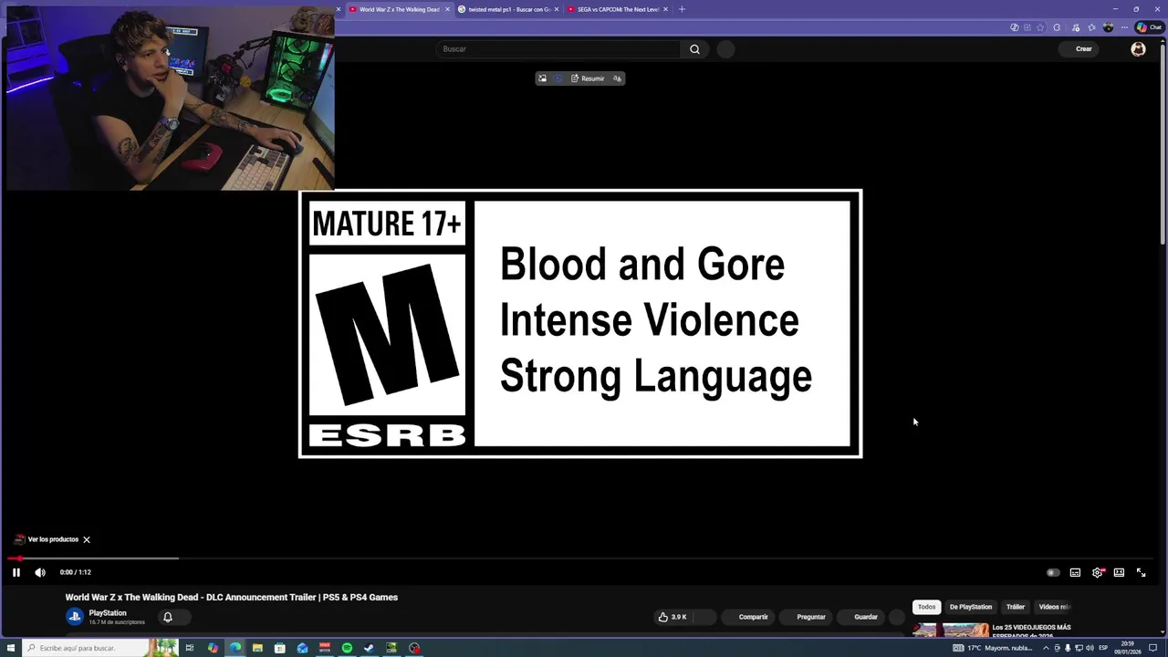Open a new browser tab

(x=682, y=9)
